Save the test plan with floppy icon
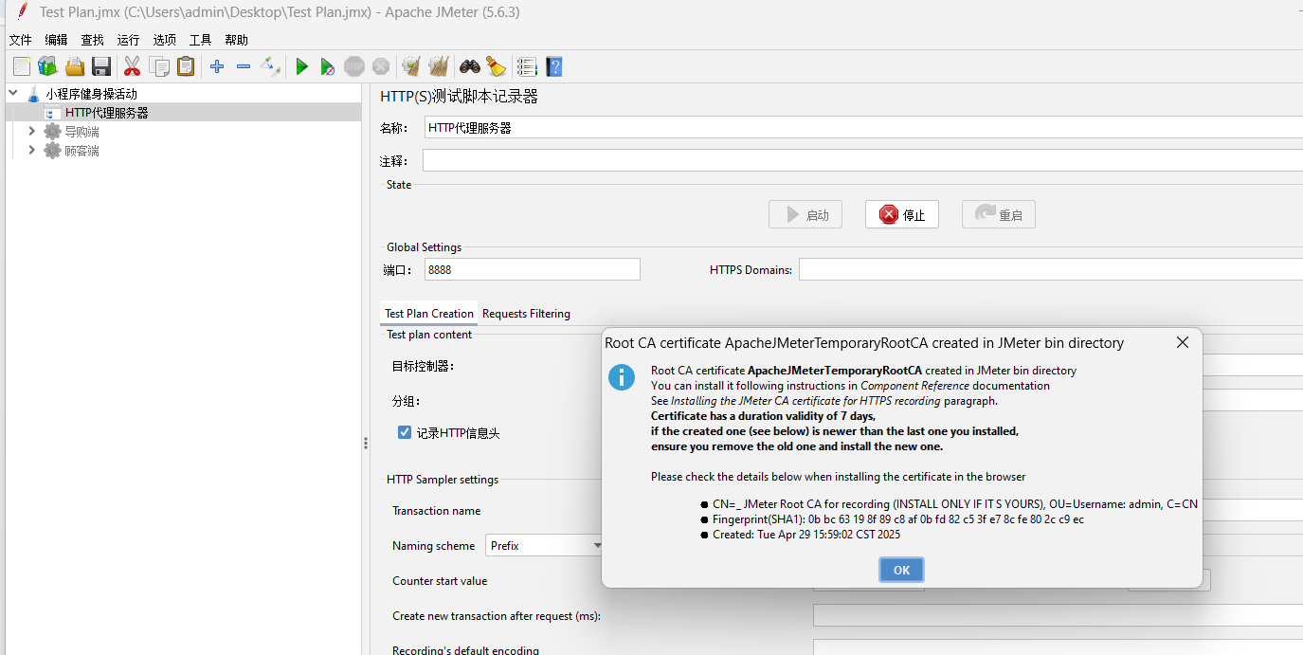 coord(101,66)
